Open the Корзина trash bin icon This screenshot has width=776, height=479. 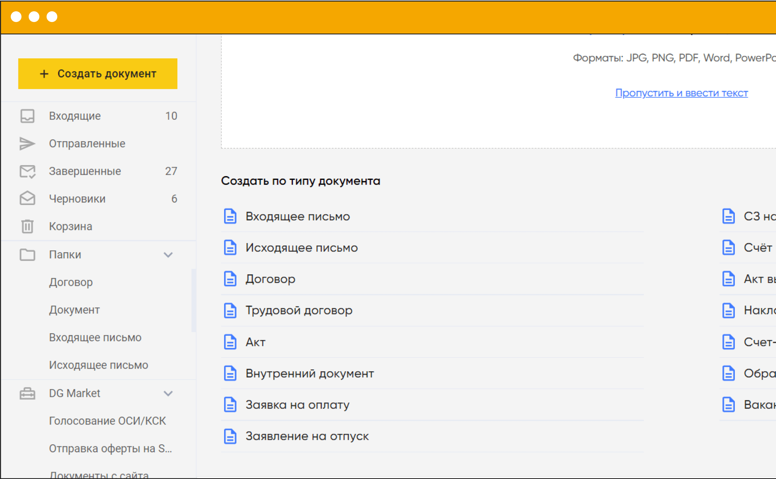[27, 226]
